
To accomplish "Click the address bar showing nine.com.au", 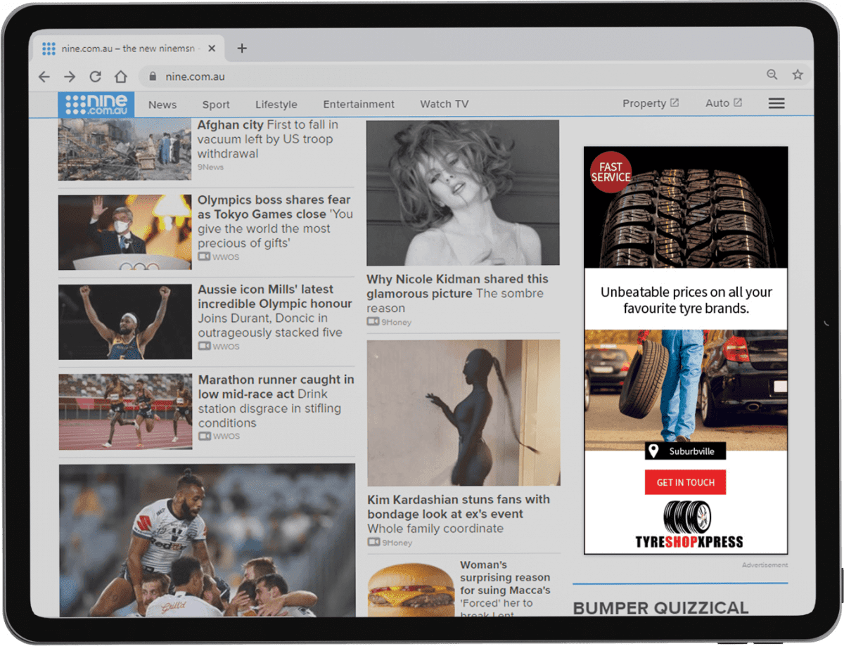I will coord(422,77).
